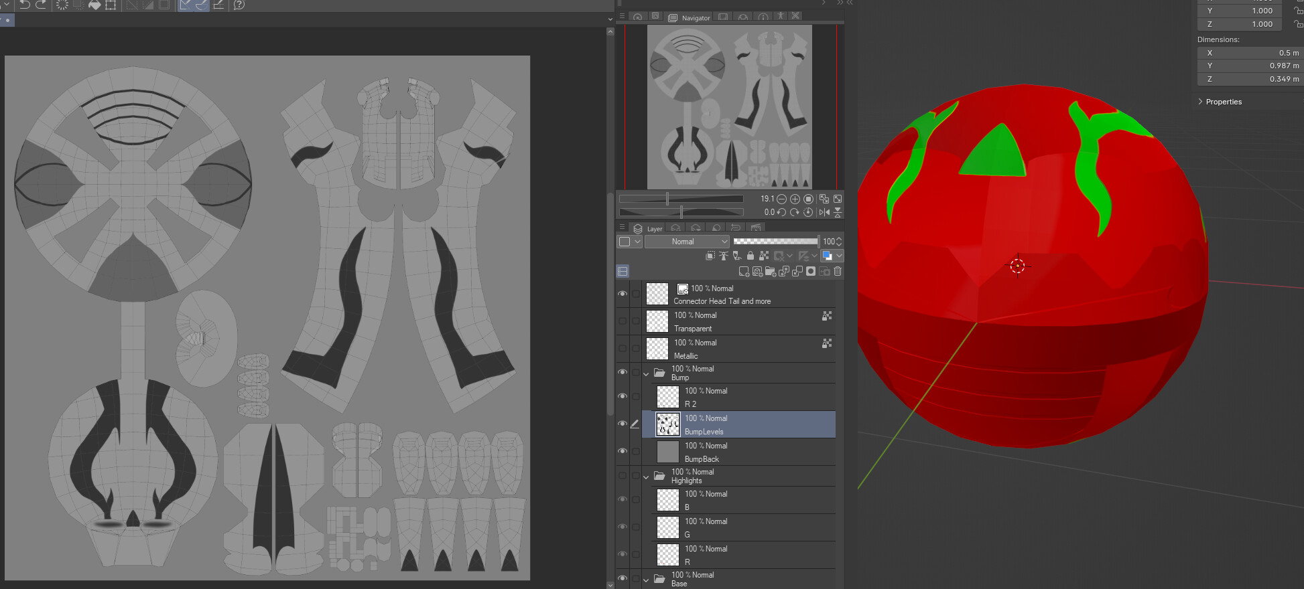Select the BumpBack layer

[739, 452]
